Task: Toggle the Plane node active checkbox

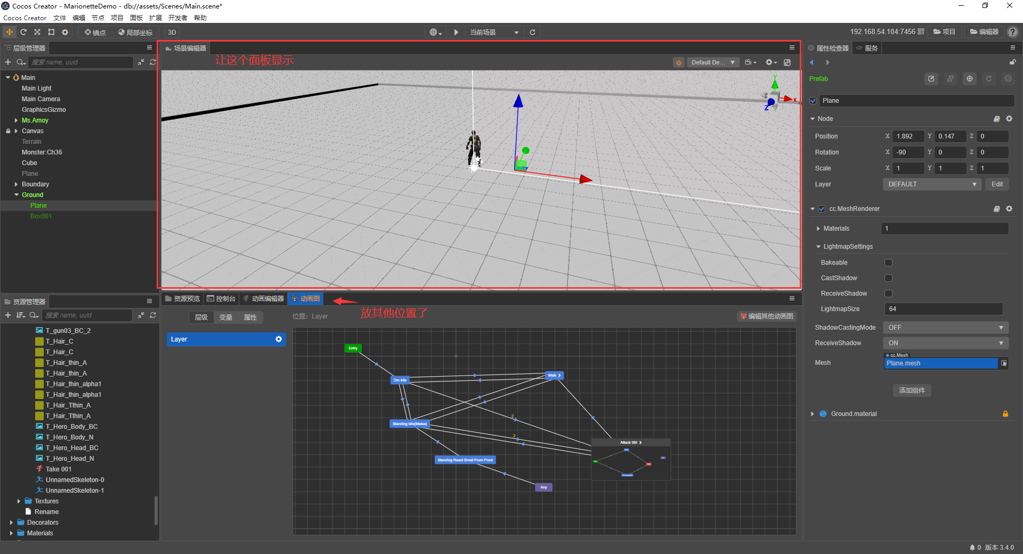Action: 813,101
